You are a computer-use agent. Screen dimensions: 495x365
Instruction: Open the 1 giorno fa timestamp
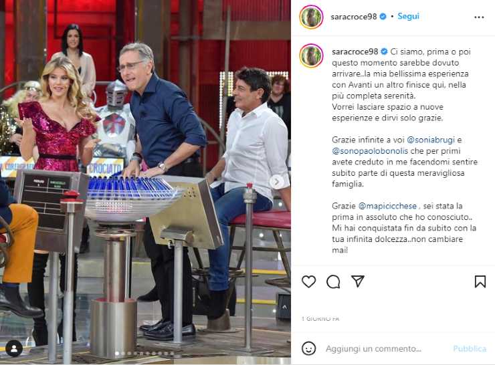tap(320, 319)
